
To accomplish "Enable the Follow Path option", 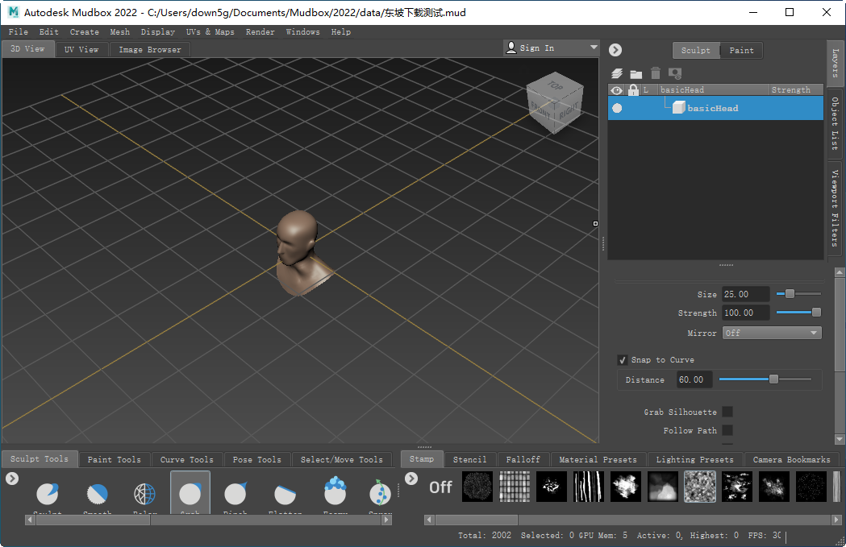I will 727,430.
